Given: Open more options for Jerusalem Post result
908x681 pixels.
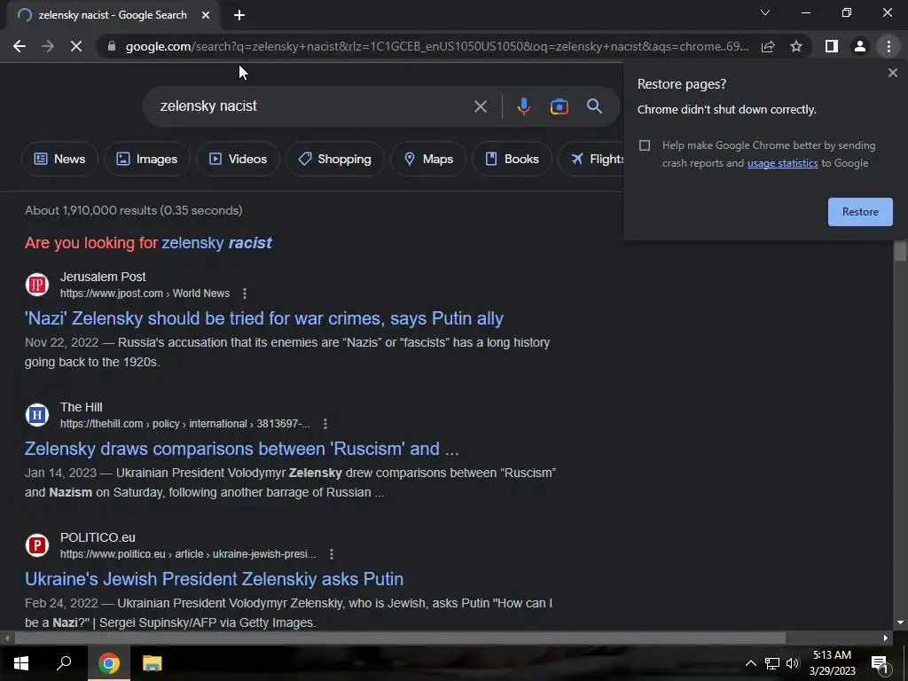Looking at the screenshot, I should point(245,294).
